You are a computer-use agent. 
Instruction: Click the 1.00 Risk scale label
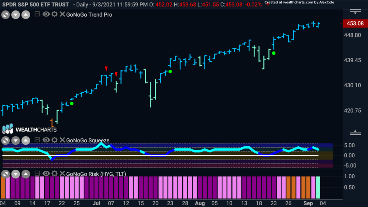(349, 176)
